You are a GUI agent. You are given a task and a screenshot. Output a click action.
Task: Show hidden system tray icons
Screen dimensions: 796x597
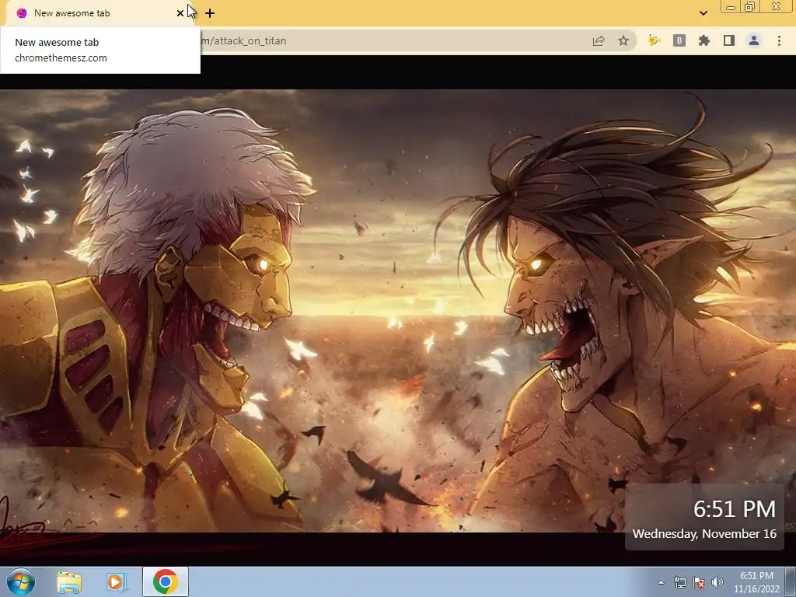[661, 582]
